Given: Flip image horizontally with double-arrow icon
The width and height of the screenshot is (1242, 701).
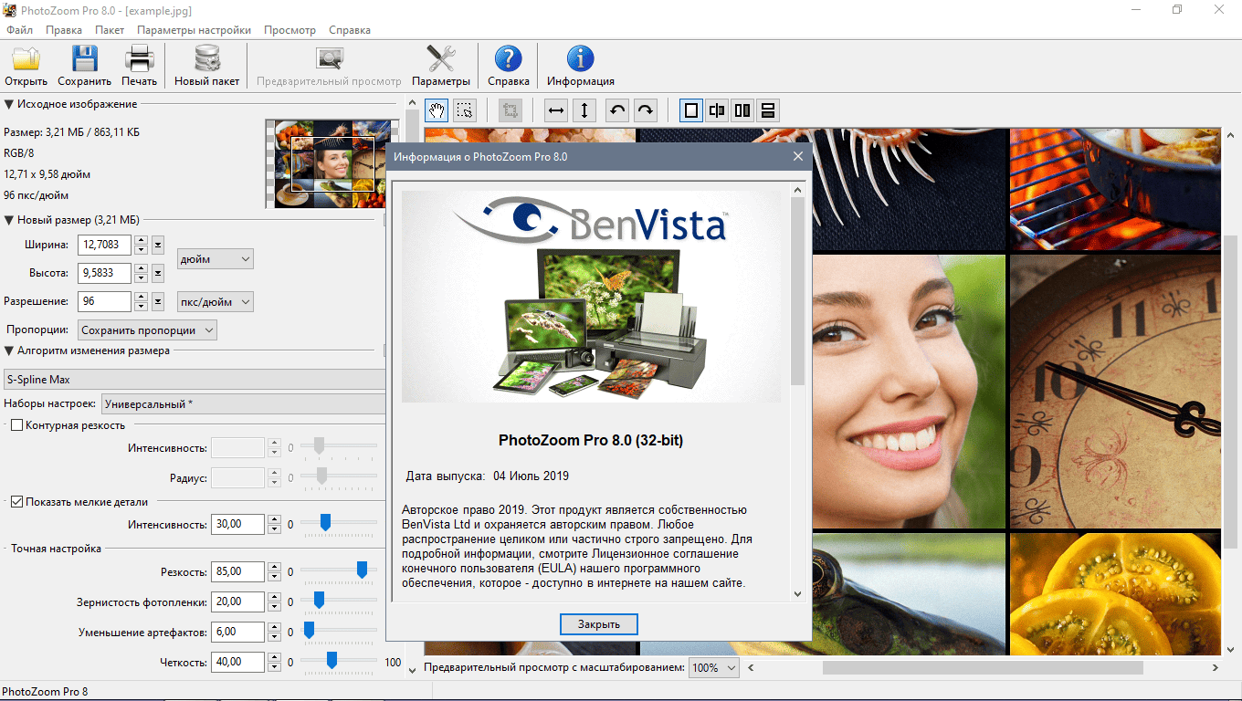Looking at the screenshot, I should pos(555,110).
